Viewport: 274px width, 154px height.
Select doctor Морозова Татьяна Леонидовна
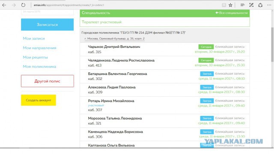(115, 118)
